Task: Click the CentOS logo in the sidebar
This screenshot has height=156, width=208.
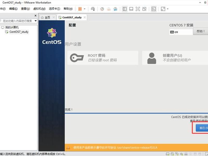Action: [52, 36]
